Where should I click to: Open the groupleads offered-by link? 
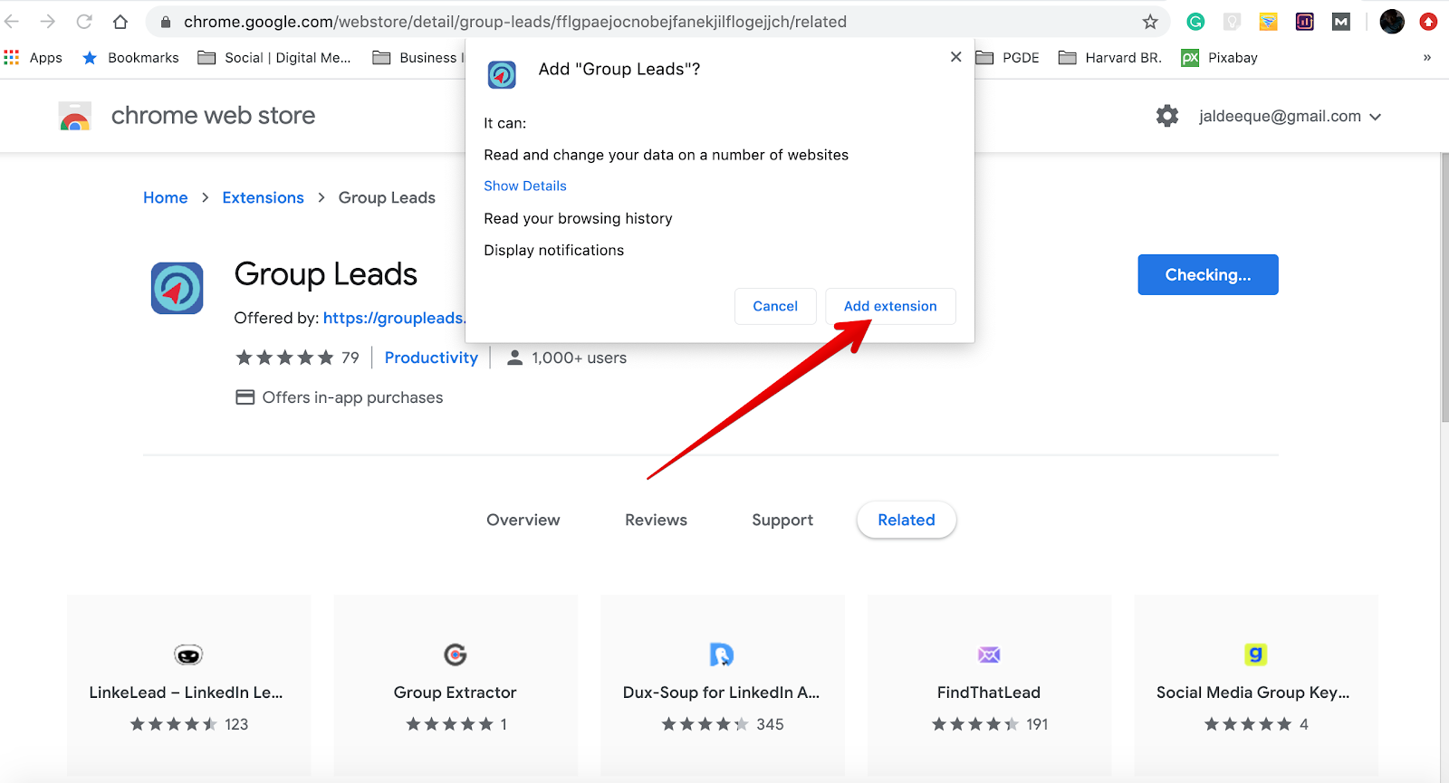coord(394,318)
